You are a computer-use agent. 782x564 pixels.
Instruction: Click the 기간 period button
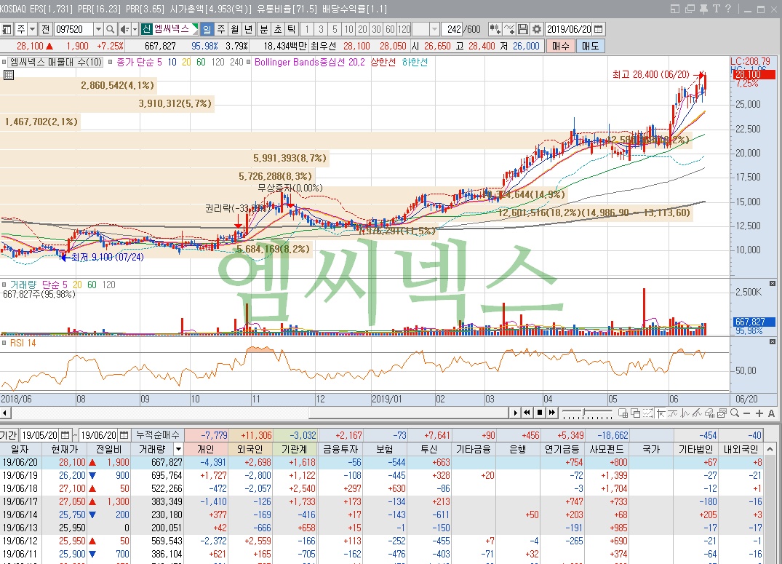(9, 435)
